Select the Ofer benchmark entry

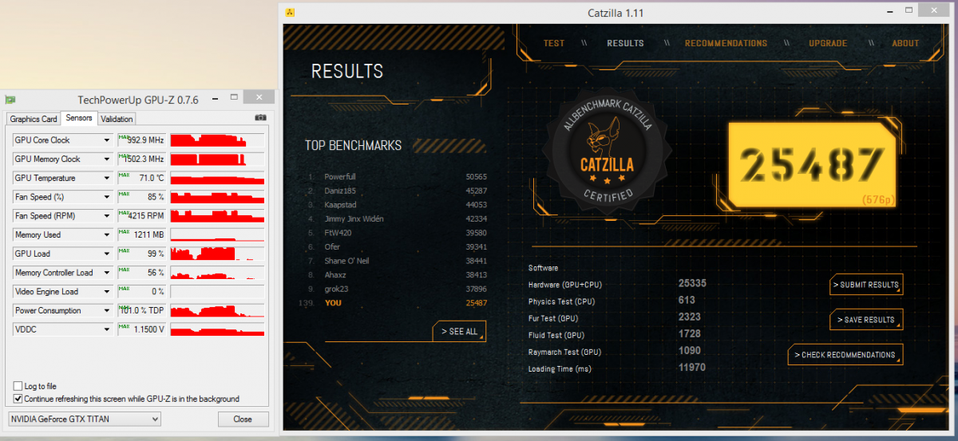pyautogui.click(x=397, y=247)
